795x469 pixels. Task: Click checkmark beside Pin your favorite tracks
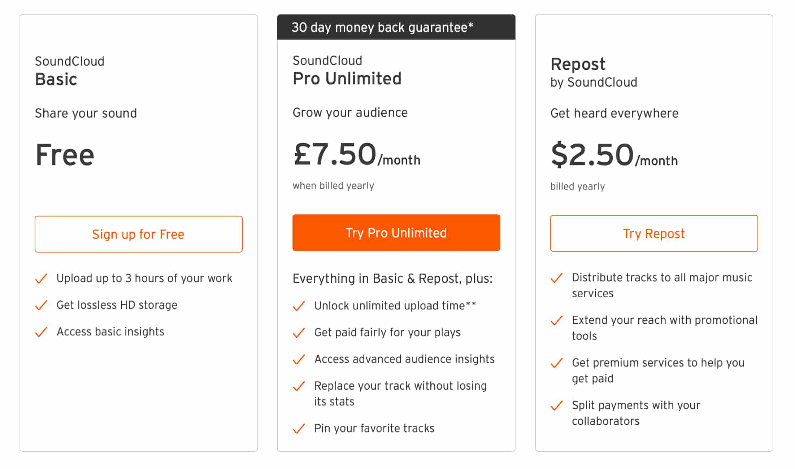[299, 429]
